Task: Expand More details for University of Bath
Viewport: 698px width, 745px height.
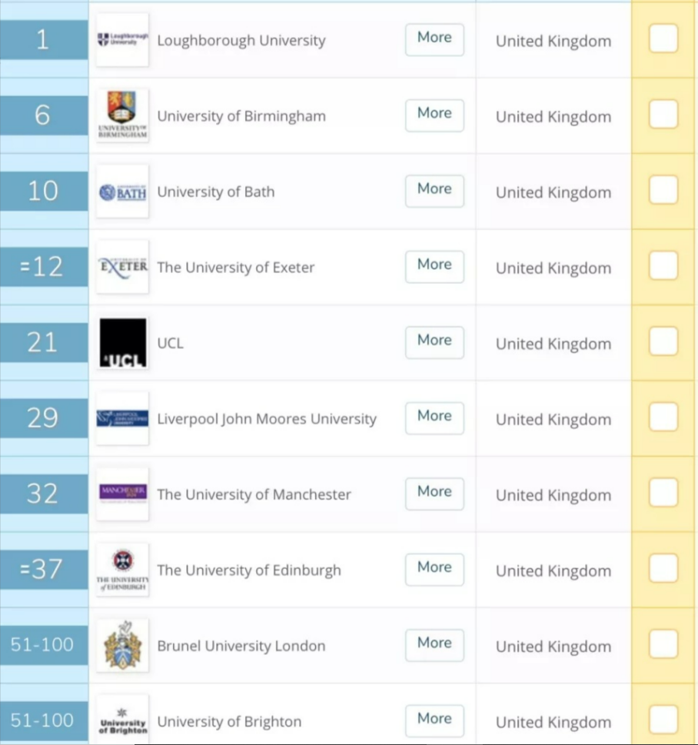Action: (x=434, y=191)
